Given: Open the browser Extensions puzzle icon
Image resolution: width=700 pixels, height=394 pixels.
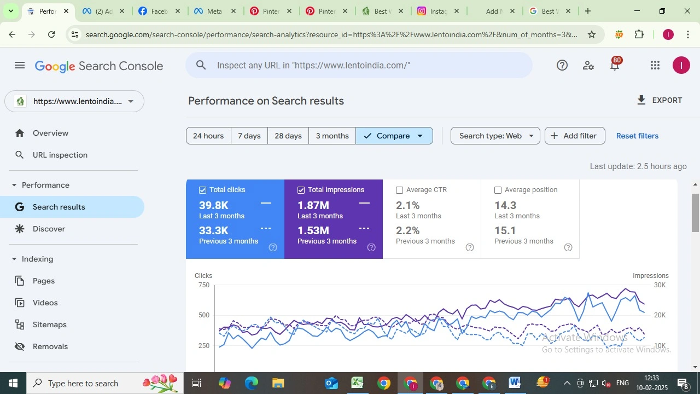Looking at the screenshot, I should [x=639, y=34].
